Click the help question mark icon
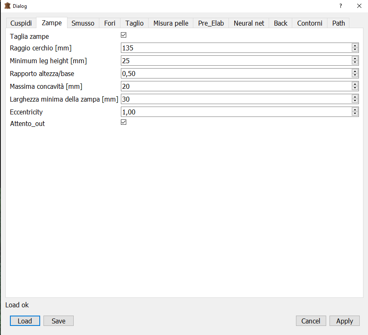The image size is (368, 335). point(340,6)
